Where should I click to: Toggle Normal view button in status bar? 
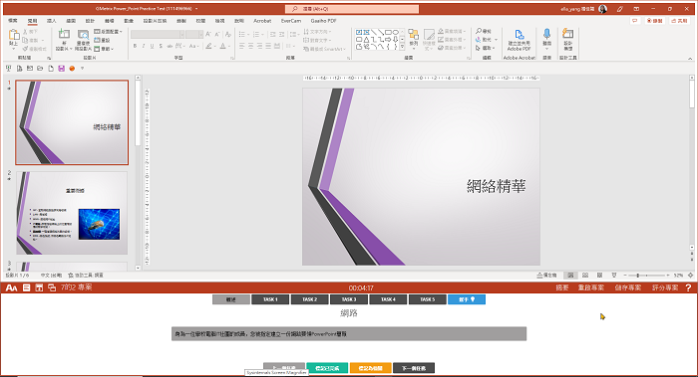tap(570, 276)
